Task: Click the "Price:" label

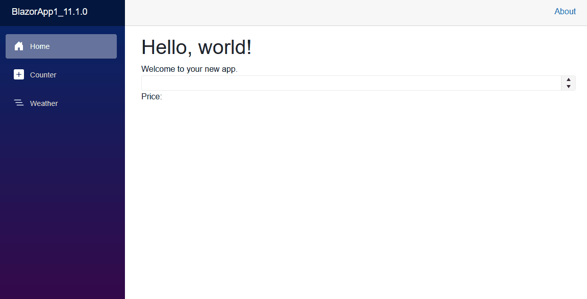Action: pos(151,96)
